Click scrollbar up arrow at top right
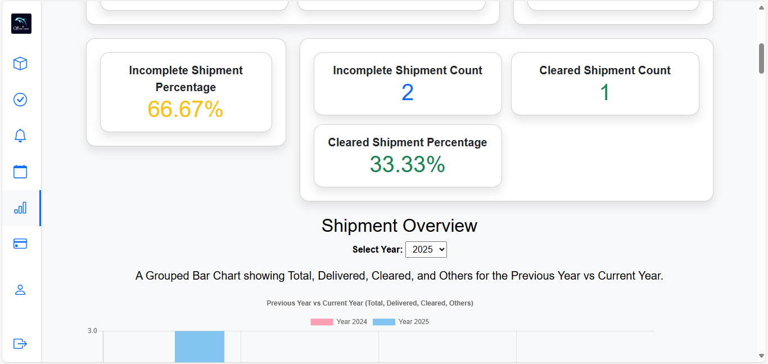This screenshot has height=364, width=768. 762,5
